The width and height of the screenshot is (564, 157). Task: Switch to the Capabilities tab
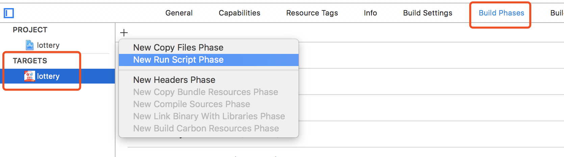point(239,13)
